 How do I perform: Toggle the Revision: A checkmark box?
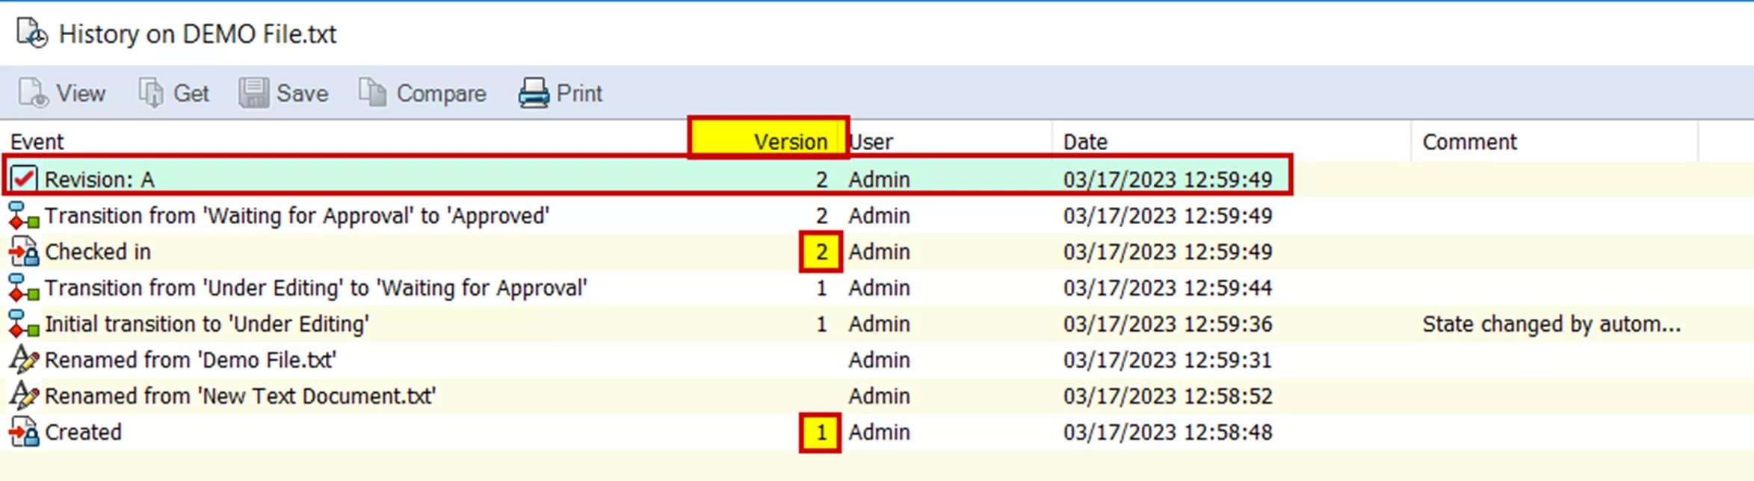coord(23,179)
